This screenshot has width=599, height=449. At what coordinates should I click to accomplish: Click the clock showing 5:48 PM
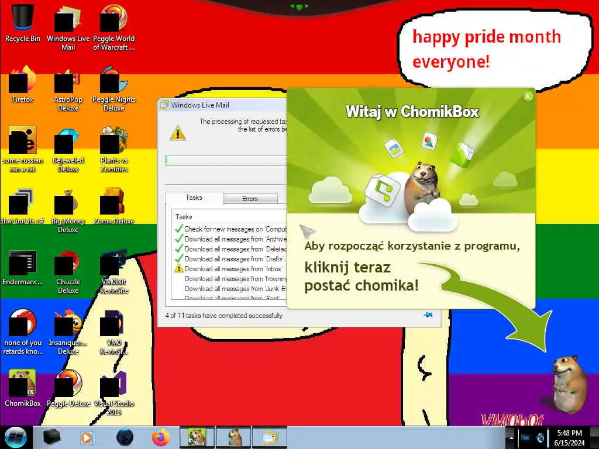click(x=570, y=438)
